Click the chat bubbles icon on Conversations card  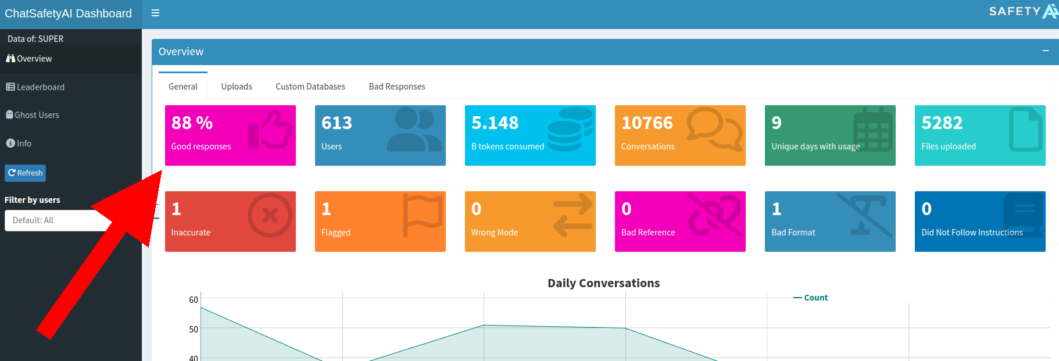[714, 129]
